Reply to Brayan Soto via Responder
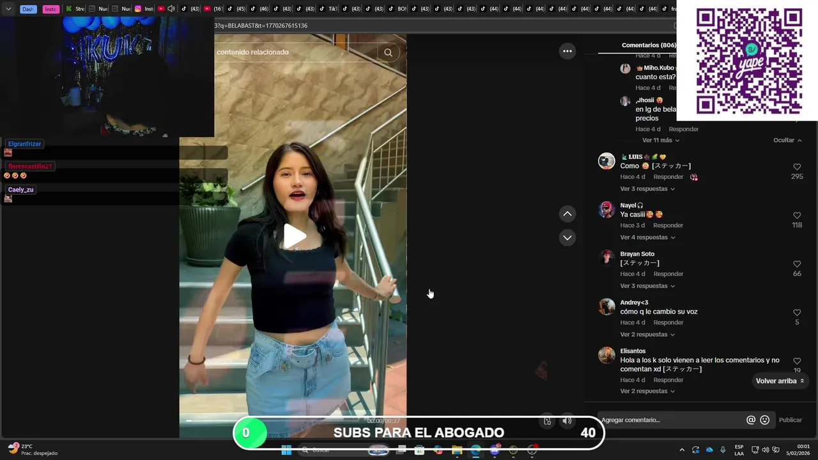This screenshot has height=460, width=818. tap(668, 274)
